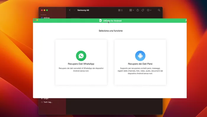
Task: Select Grigio tag in Finder sidebar
Action: (45, 98)
